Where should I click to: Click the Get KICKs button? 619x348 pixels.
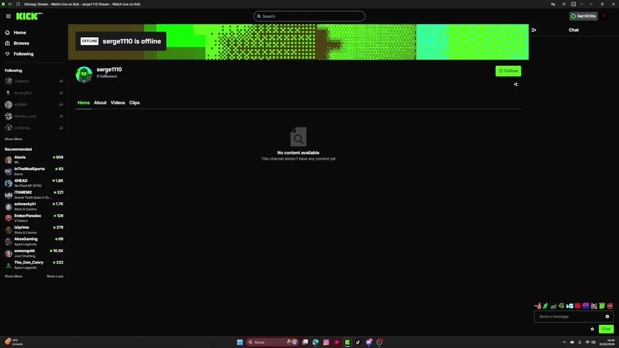click(x=583, y=16)
